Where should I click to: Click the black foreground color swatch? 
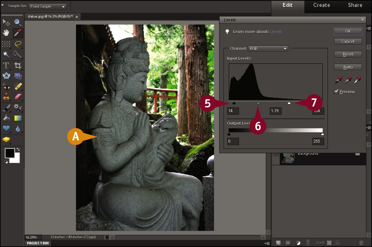pos(10,153)
